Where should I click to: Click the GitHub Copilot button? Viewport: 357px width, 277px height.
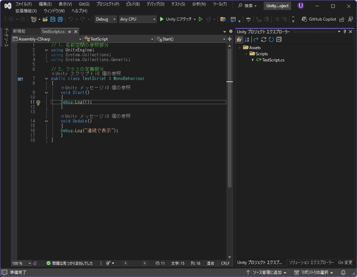319,19
